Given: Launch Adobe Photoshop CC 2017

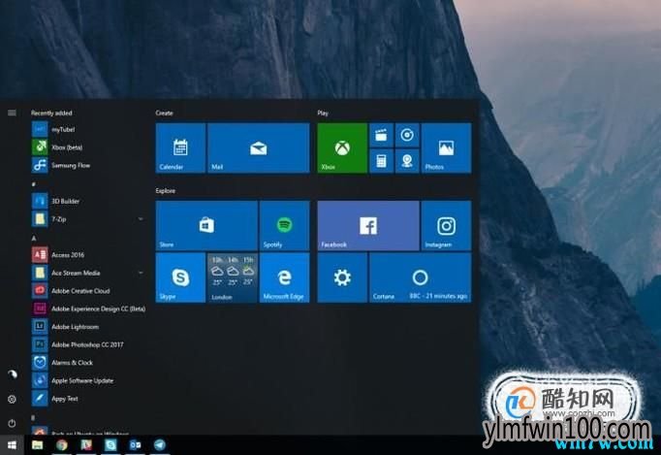Looking at the screenshot, I should pos(88,344).
